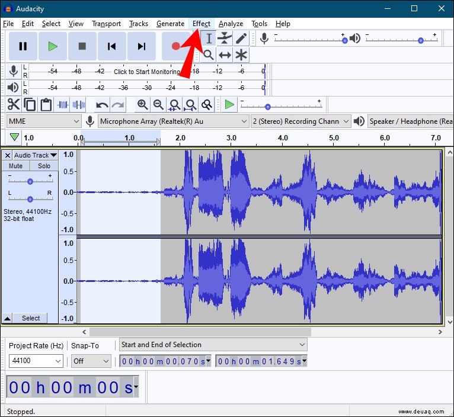Activate the Envelope tool
454x417 pixels.
point(225,38)
